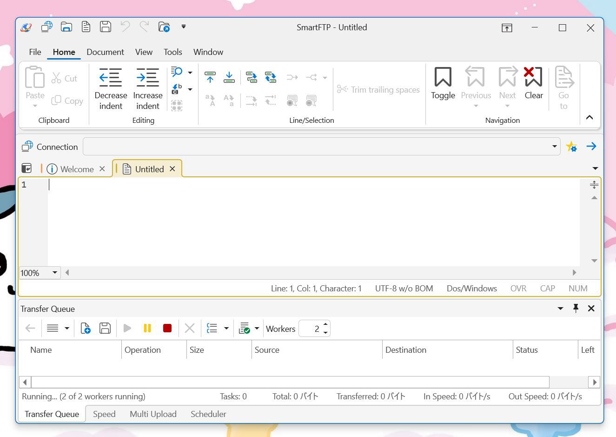
Task: Click the New Connection icon in title bar
Action: pyautogui.click(x=46, y=27)
